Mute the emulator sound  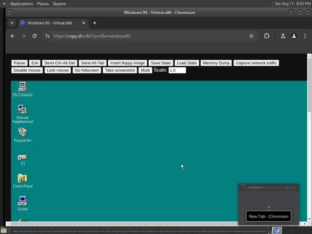click(x=145, y=70)
